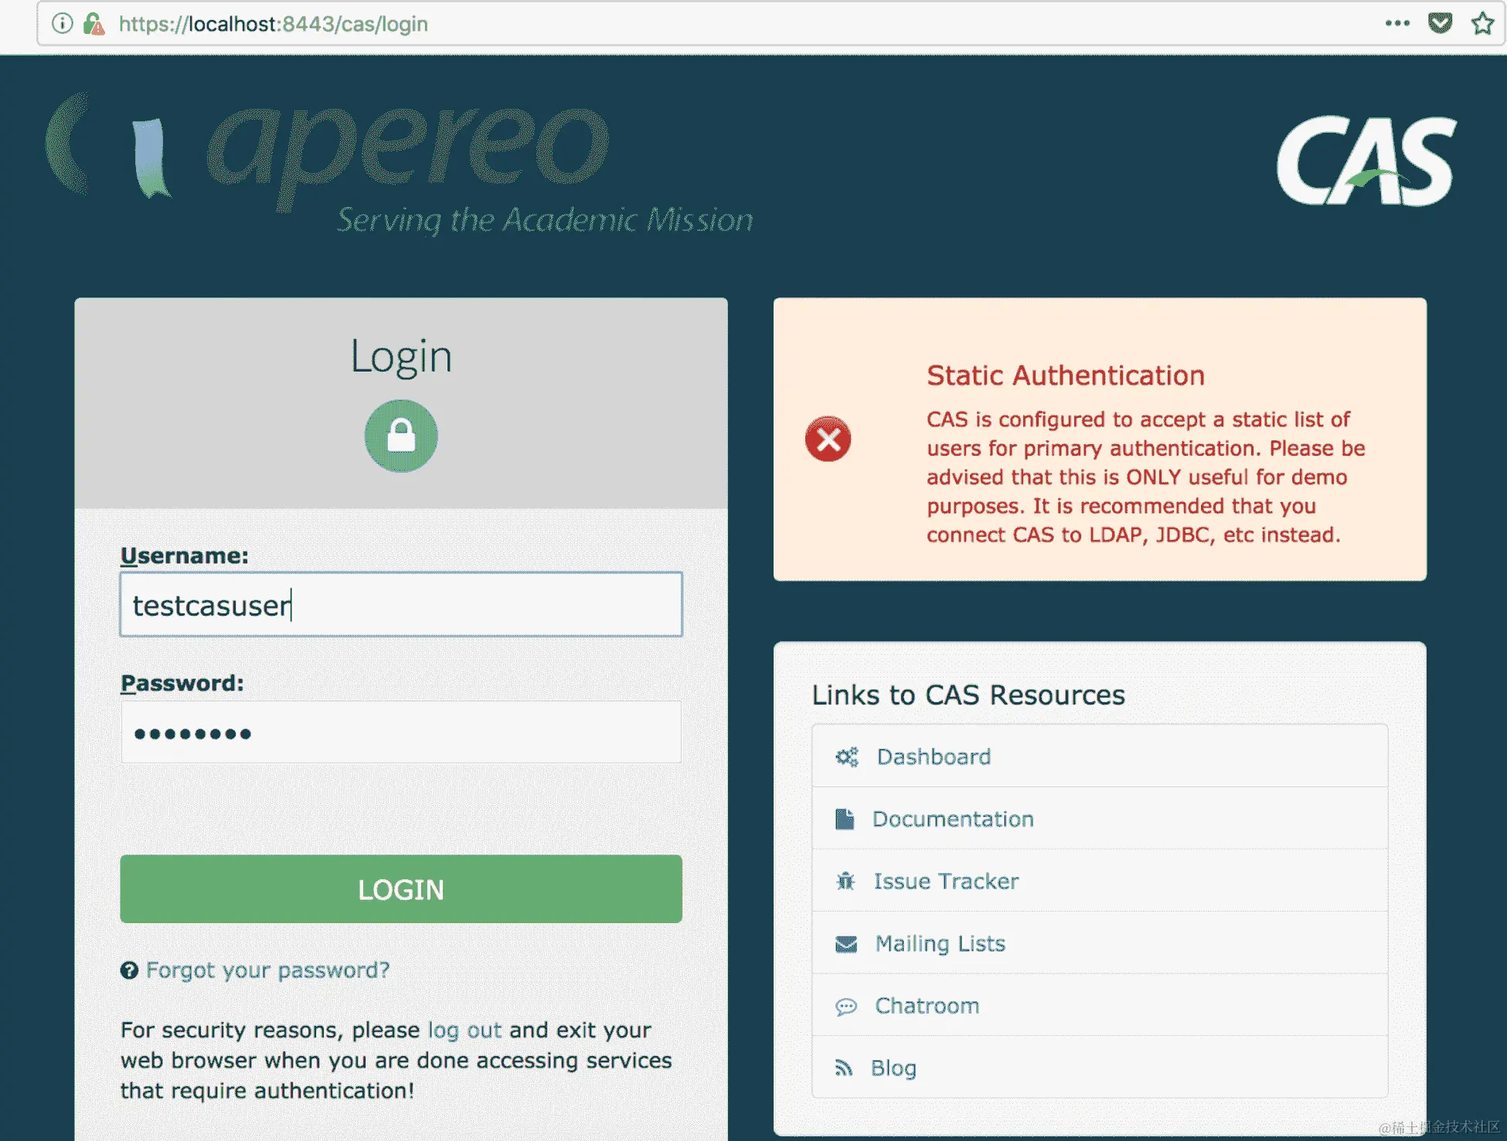Click the question mark icon beside Forgot password
The width and height of the screenshot is (1507, 1141).
129,970
